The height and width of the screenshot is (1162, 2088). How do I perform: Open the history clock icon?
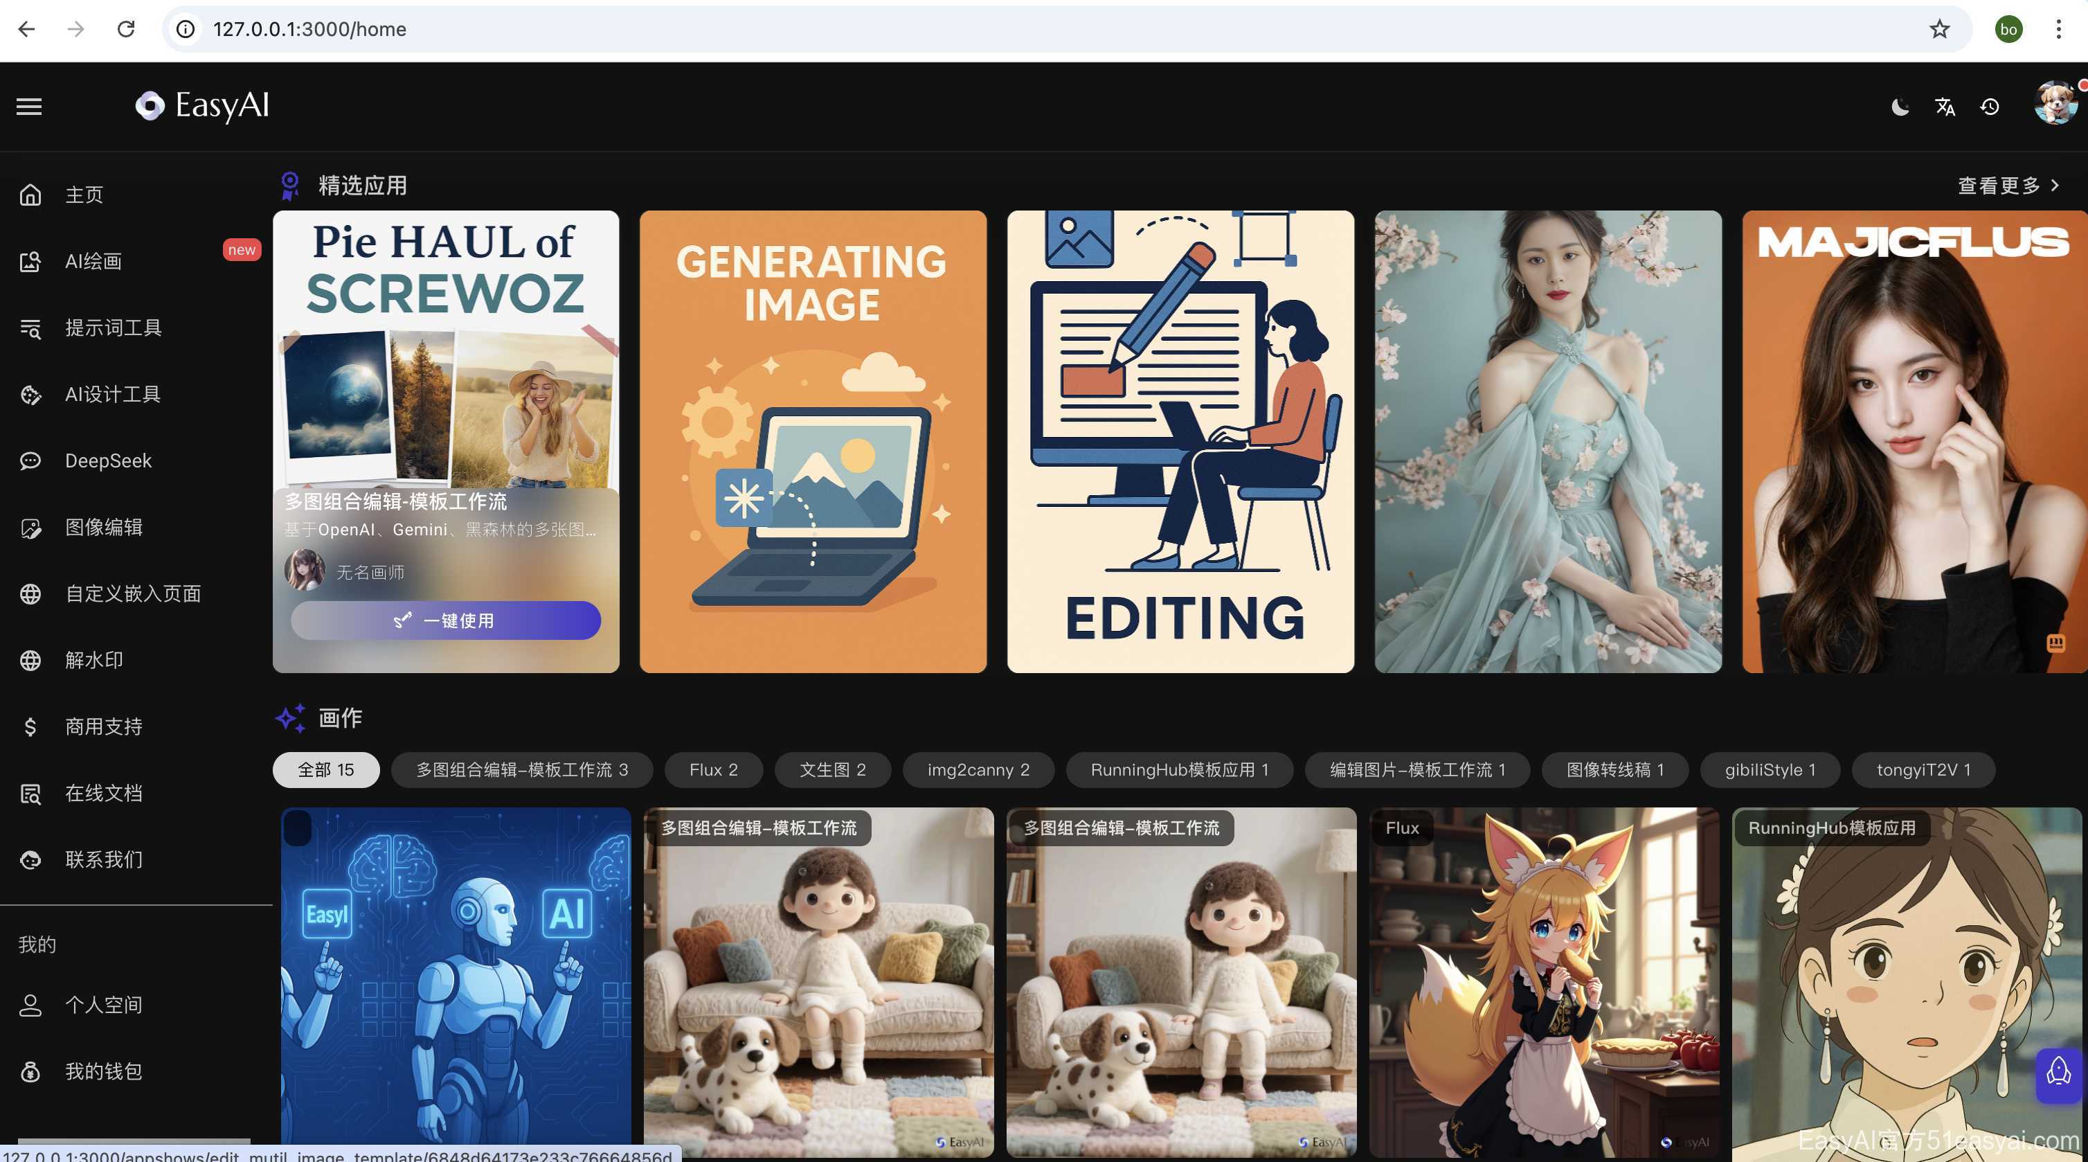coord(1990,106)
